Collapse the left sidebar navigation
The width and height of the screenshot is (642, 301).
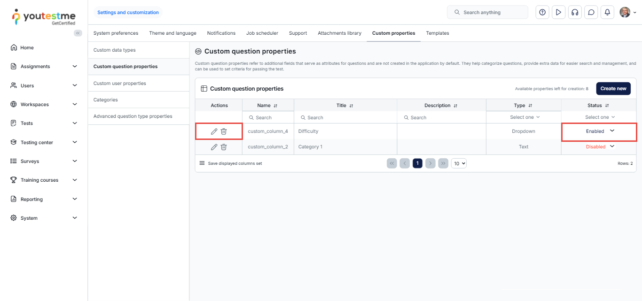(78, 33)
